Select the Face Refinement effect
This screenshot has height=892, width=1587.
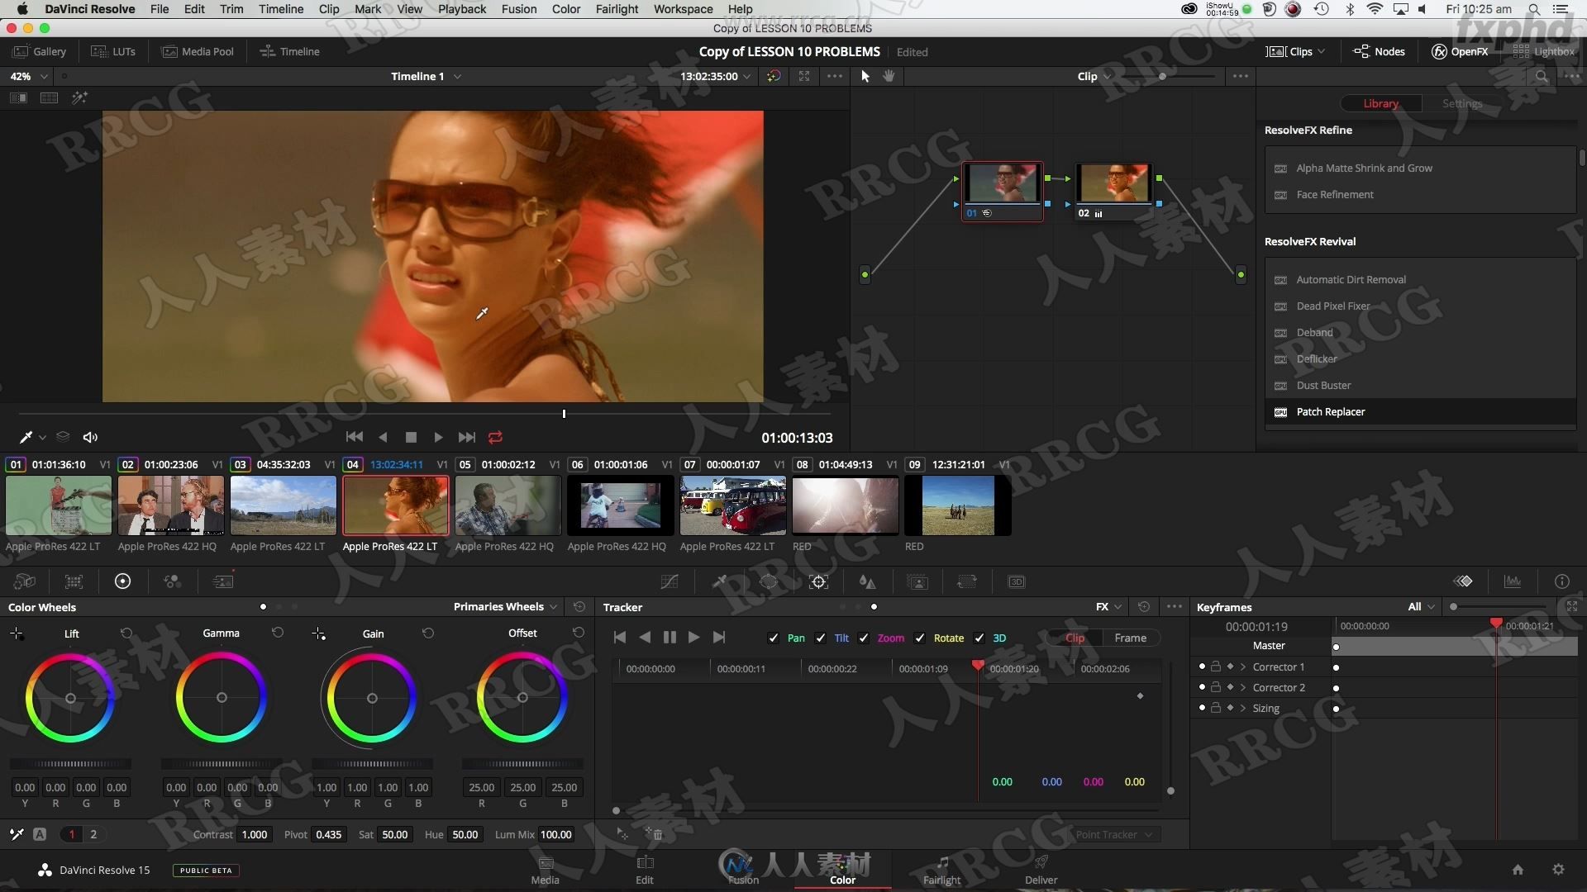[1335, 194]
